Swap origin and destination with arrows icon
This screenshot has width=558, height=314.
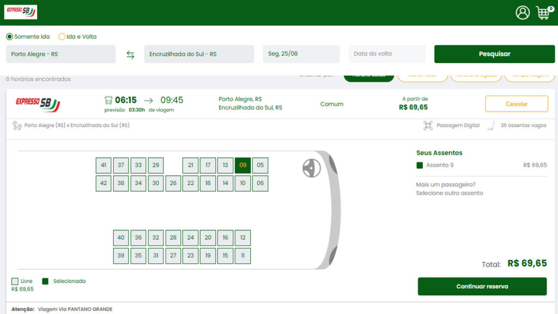(x=130, y=55)
